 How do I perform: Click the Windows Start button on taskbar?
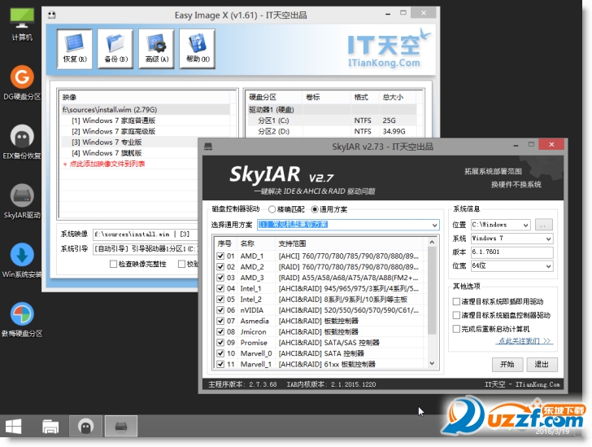tap(14, 426)
